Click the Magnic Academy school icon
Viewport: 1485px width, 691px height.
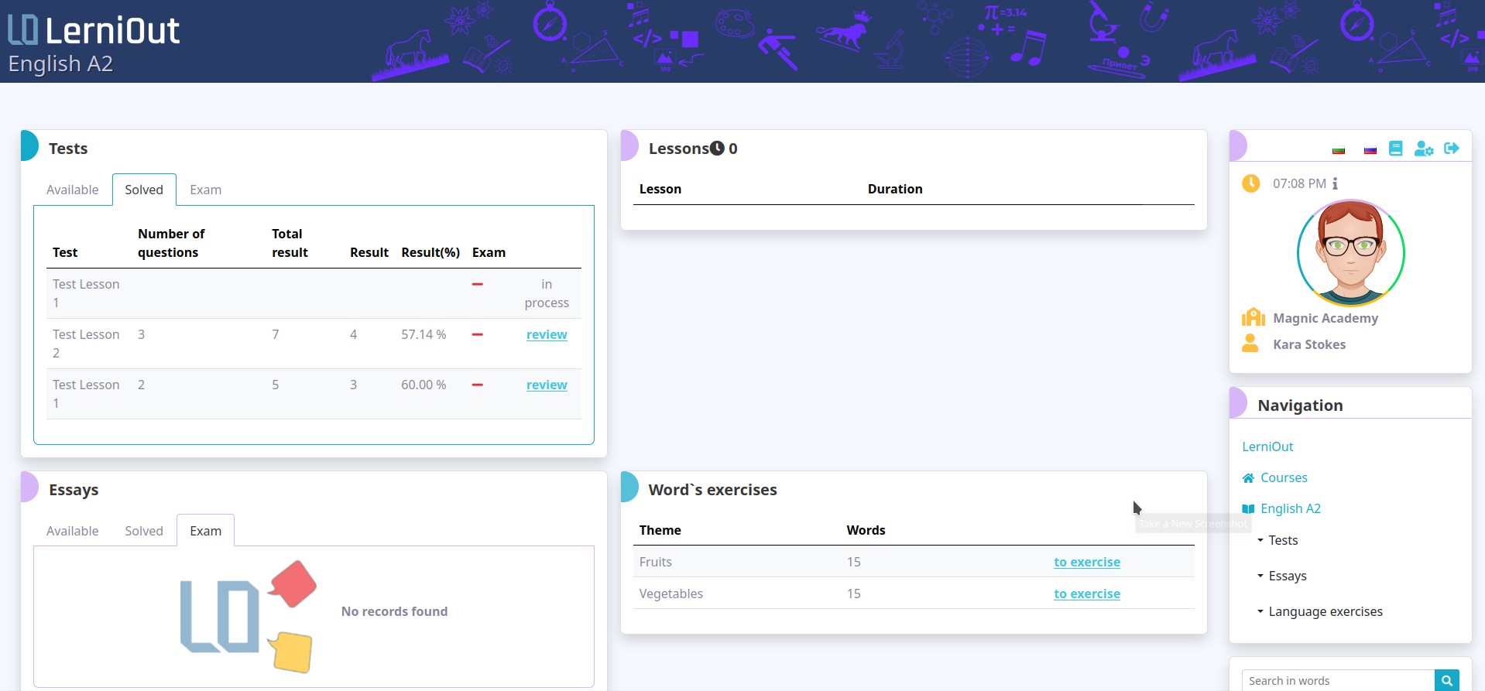click(1253, 317)
